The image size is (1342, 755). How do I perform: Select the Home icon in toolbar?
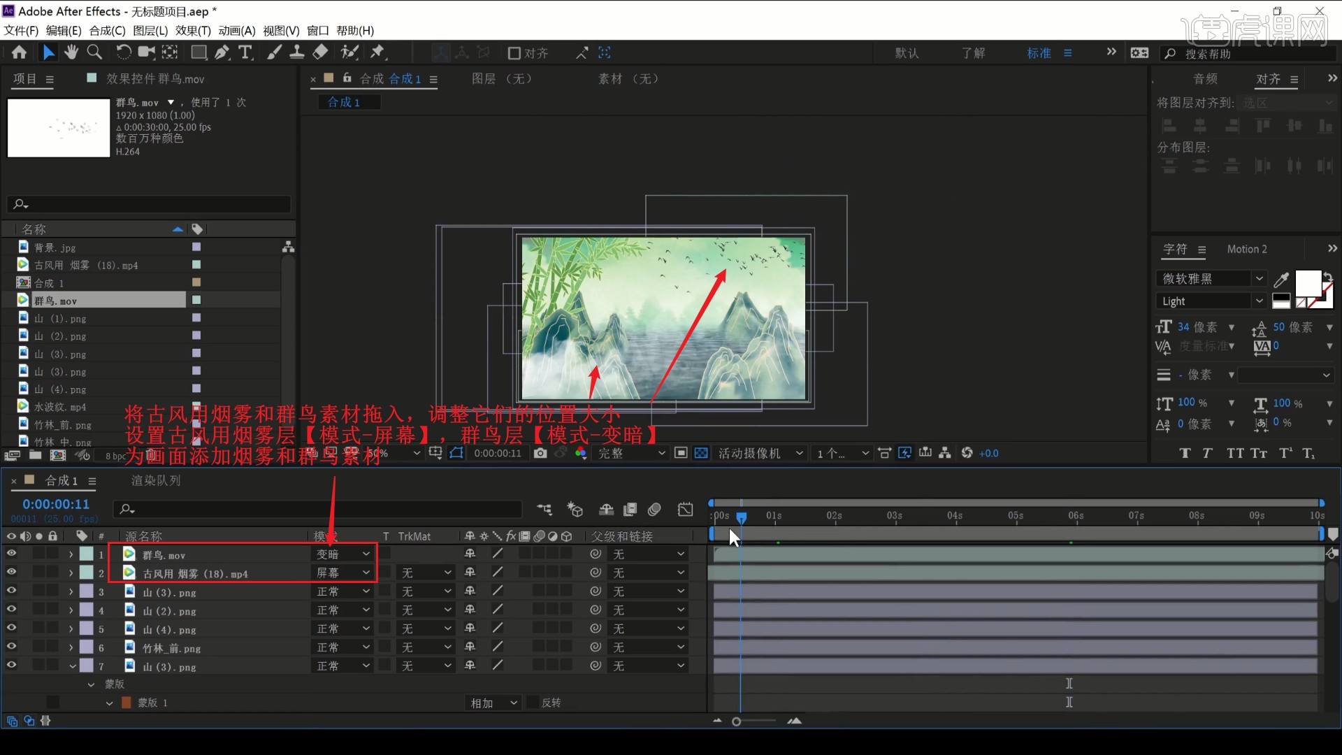pos(19,52)
